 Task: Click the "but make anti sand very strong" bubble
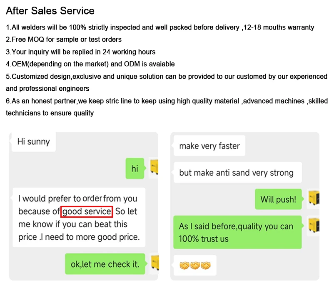click(238, 172)
